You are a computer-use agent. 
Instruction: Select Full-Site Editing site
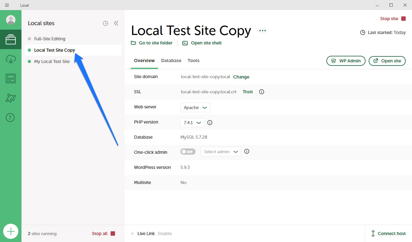[73, 39]
